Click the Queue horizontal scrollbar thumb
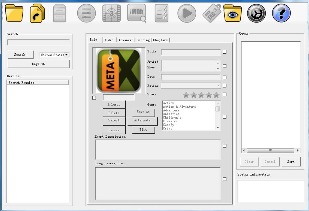Viewport: 309px width, 211px height. click(x=270, y=151)
